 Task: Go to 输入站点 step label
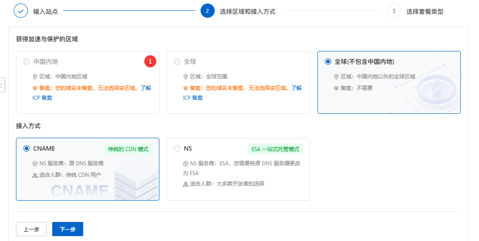pos(45,12)
